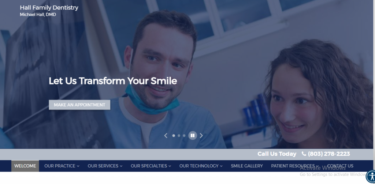The width and height of the screenshot is (375, 184).
Task: Open the Patient Resources dropdown
Action: pos(295,166)
